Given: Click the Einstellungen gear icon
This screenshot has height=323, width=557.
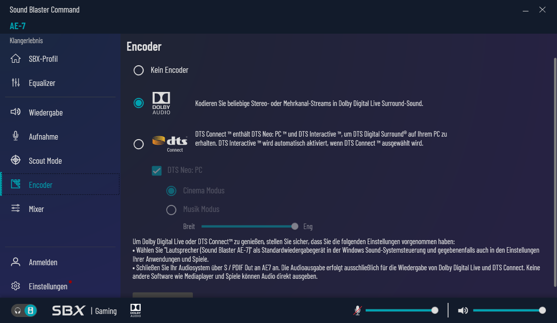Looking at the screenshot, I should [x=16, y=286].
